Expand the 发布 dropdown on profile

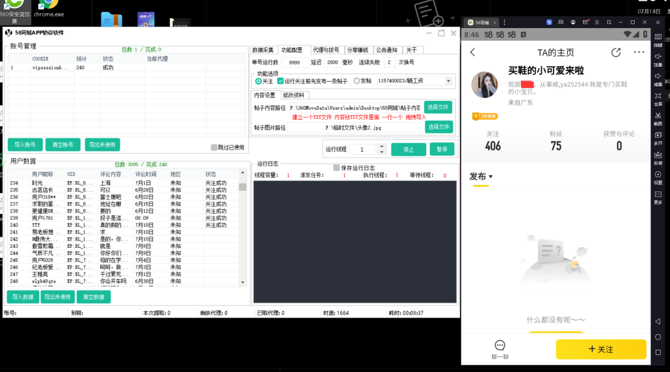click(x=481, y=177)
